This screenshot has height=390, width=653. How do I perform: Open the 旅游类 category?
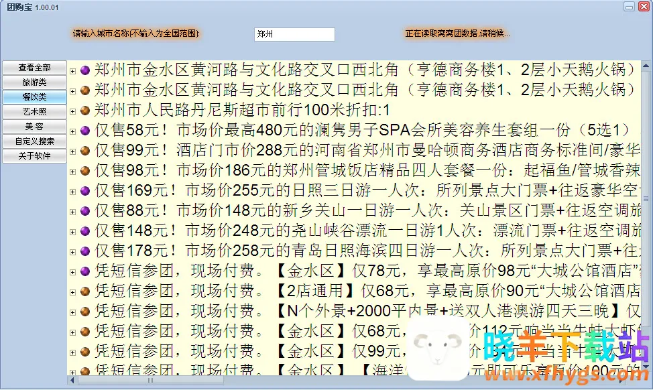click(34, 82)
